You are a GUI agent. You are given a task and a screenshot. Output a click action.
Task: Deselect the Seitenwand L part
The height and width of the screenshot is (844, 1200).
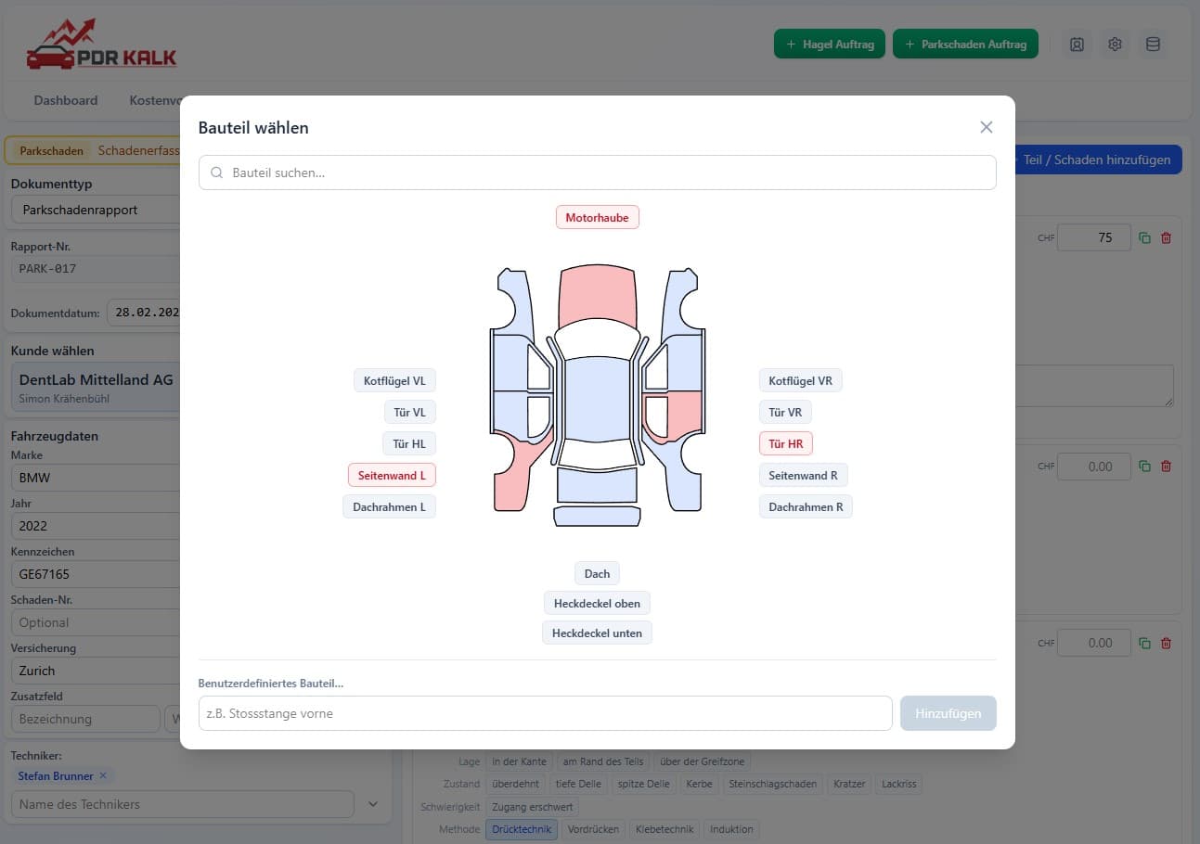(x=391, y=475)
